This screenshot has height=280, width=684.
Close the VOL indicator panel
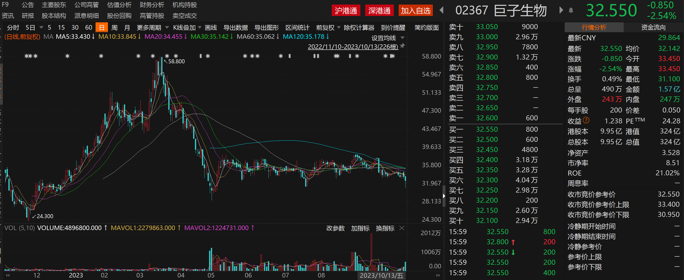tap(402, 228)
